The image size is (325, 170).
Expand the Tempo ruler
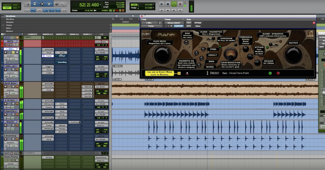[3, 25]
